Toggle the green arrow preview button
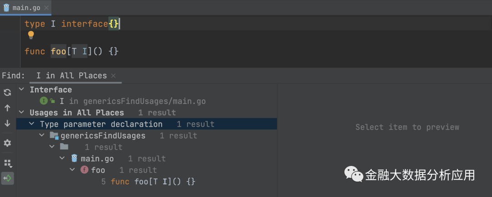 pos(7,178)
